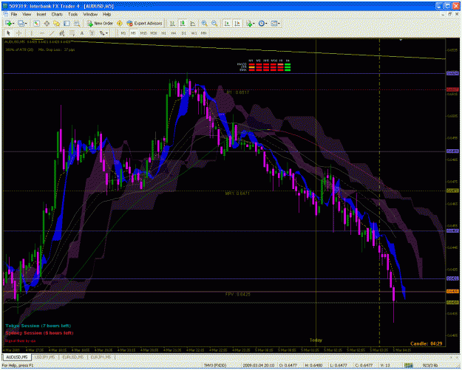Set timeframe to H1
This screenshot has width=462, height=370.
click(x=163, y=33)
